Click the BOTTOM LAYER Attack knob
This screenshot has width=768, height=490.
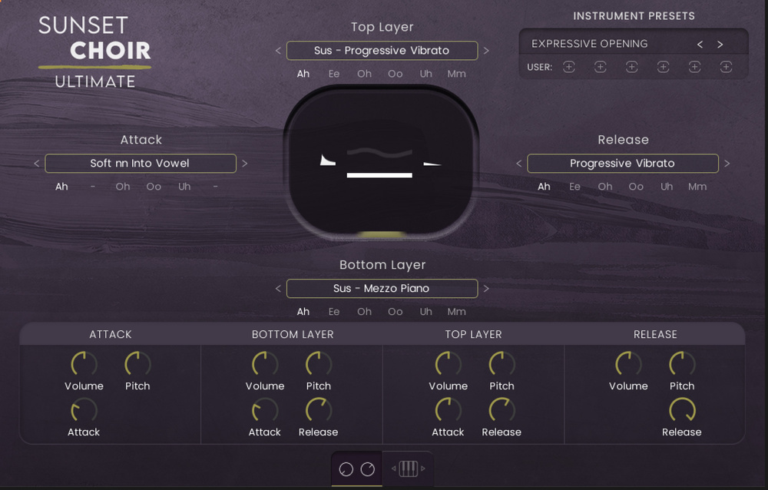coord(265,411)
